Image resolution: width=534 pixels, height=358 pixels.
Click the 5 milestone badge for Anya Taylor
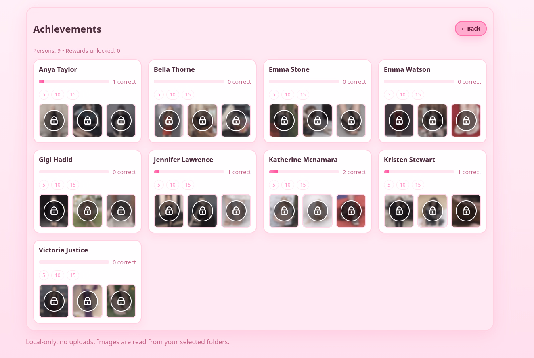[44, 95]
